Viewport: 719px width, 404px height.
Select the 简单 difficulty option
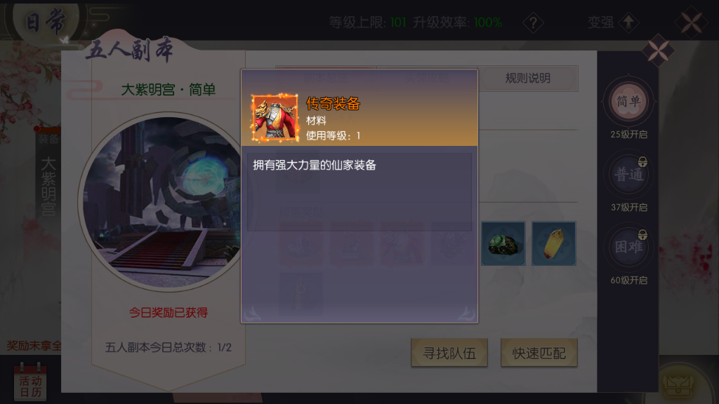pyautogui.click(x=628, y=102)
